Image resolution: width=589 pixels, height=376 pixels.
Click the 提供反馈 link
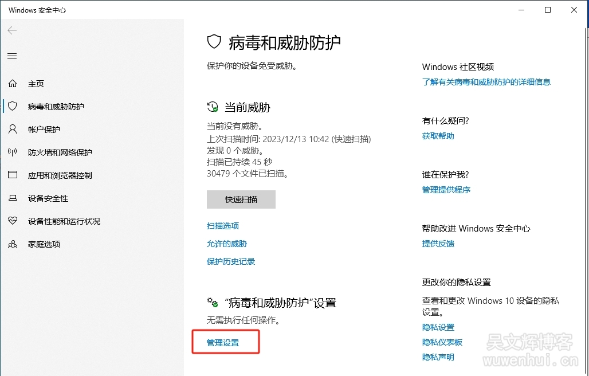coord(438,244)
